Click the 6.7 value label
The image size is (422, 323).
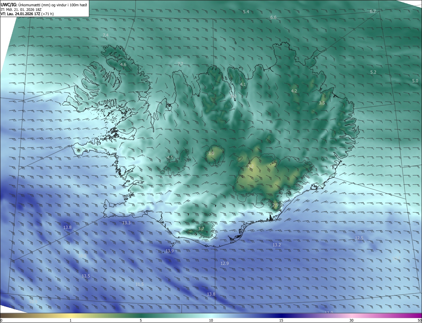tap(373, 11)
